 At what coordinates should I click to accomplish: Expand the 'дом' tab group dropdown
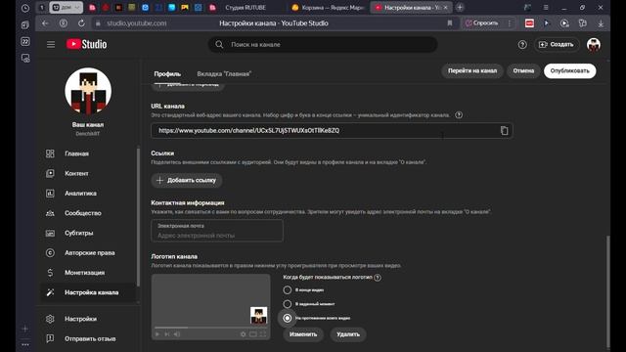77,7
